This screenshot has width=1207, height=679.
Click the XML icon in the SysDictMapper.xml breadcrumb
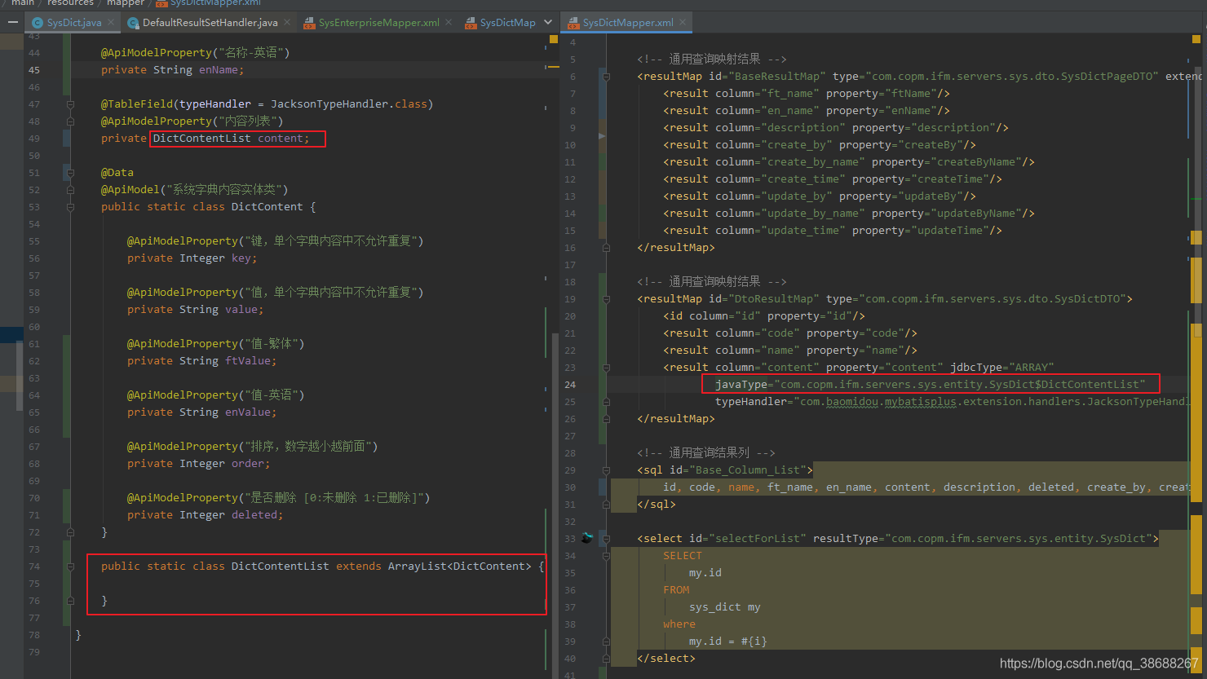coord(161,4)
